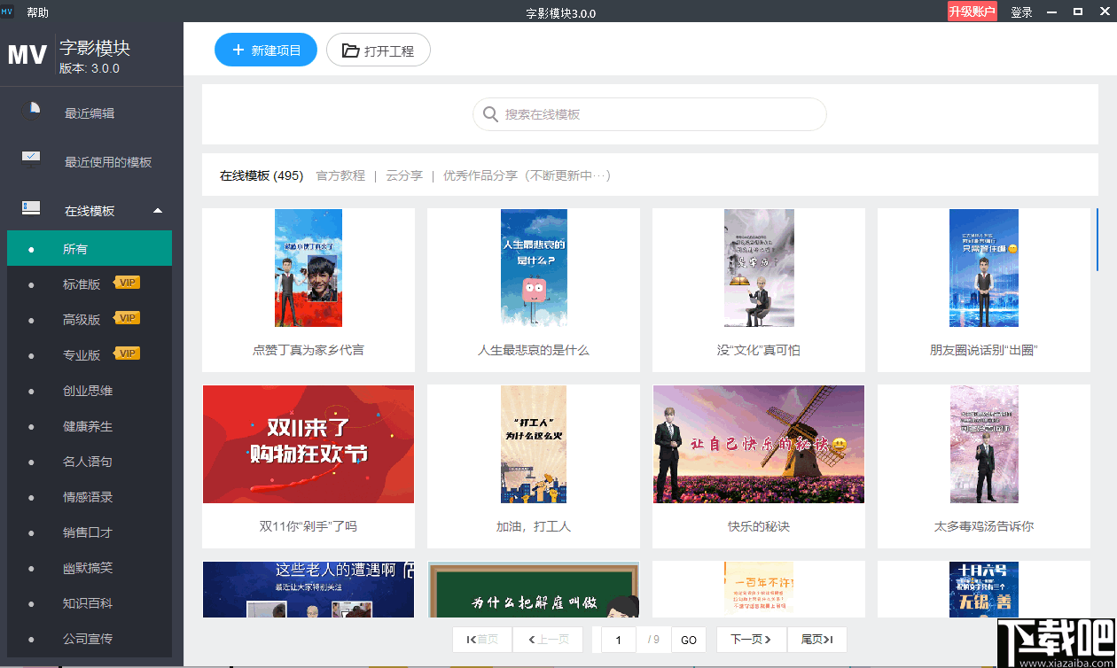Click the MV logo in the title bar

7,12
